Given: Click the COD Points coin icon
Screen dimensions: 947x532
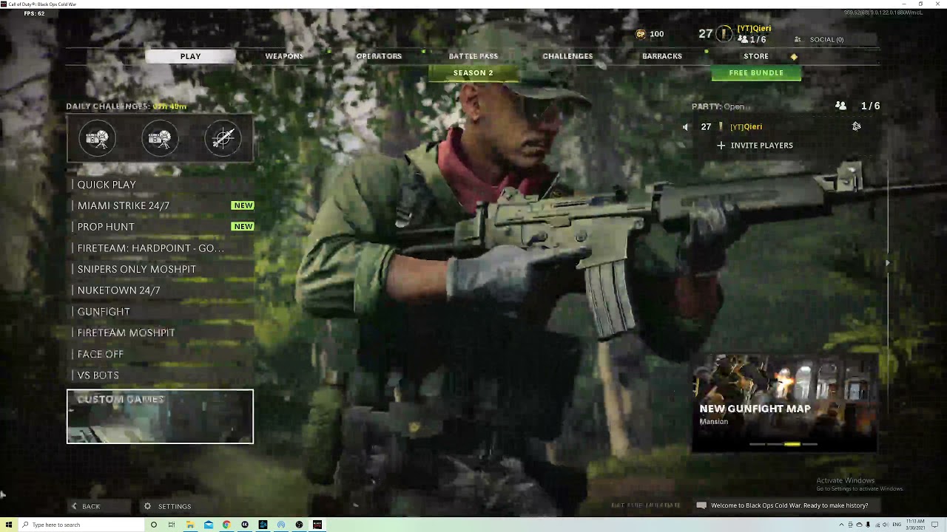Looking at the screenshot, I should click(x=641, y=34).
